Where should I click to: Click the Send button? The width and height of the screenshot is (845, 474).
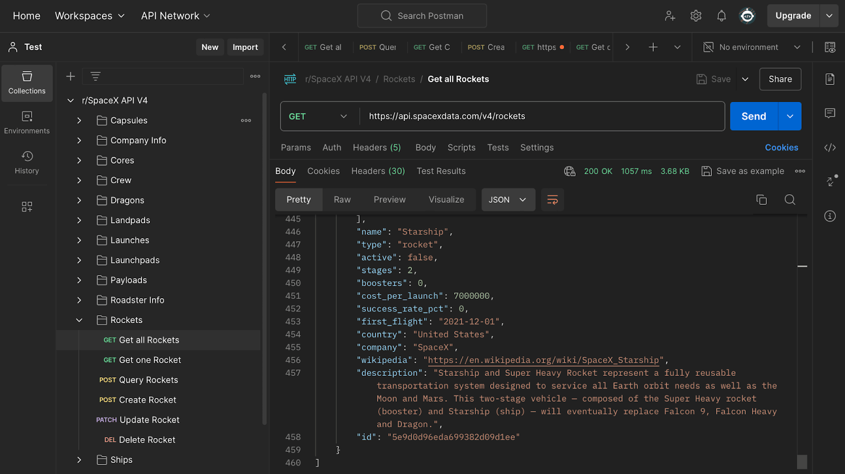[754, 116]
